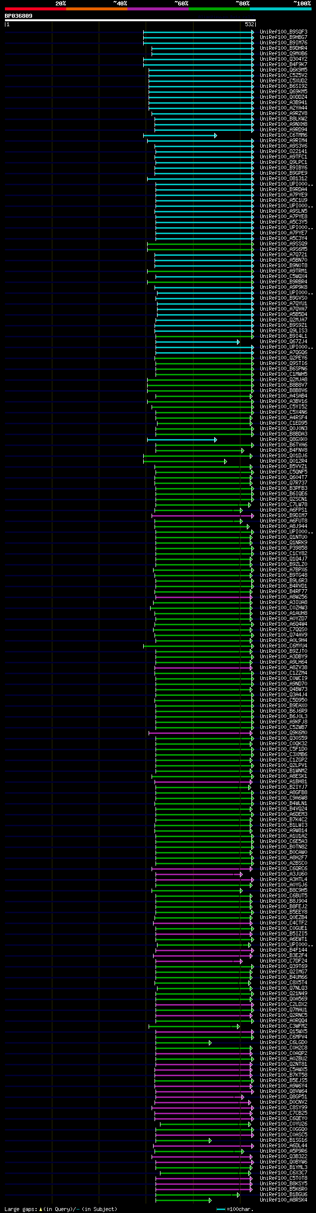Click hit label UniRef100_B8B8V7
Screen dimensions: 316x1213
pos(283,385)
